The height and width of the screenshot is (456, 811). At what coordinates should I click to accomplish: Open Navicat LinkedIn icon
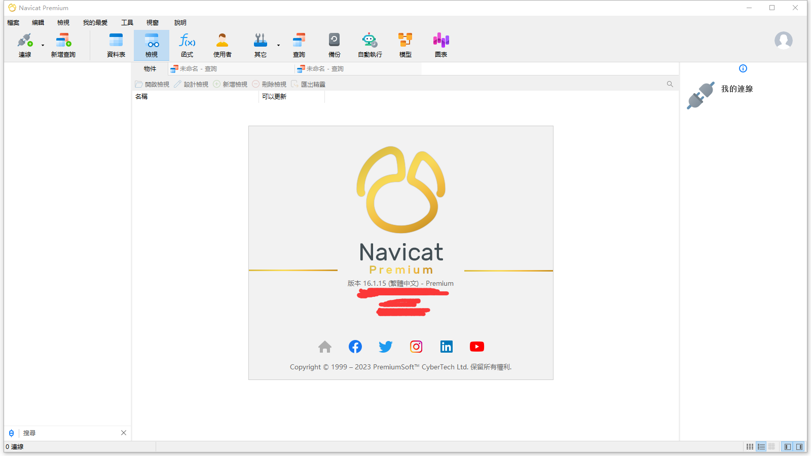click(447, 347)
